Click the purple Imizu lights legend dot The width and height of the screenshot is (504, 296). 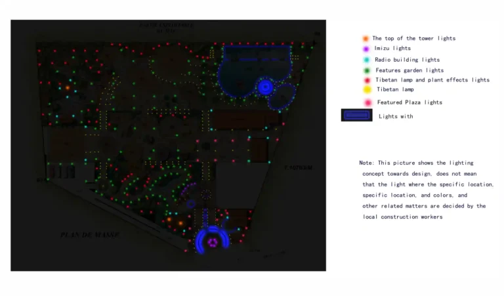pyautogui.click(x=366, y=49)
